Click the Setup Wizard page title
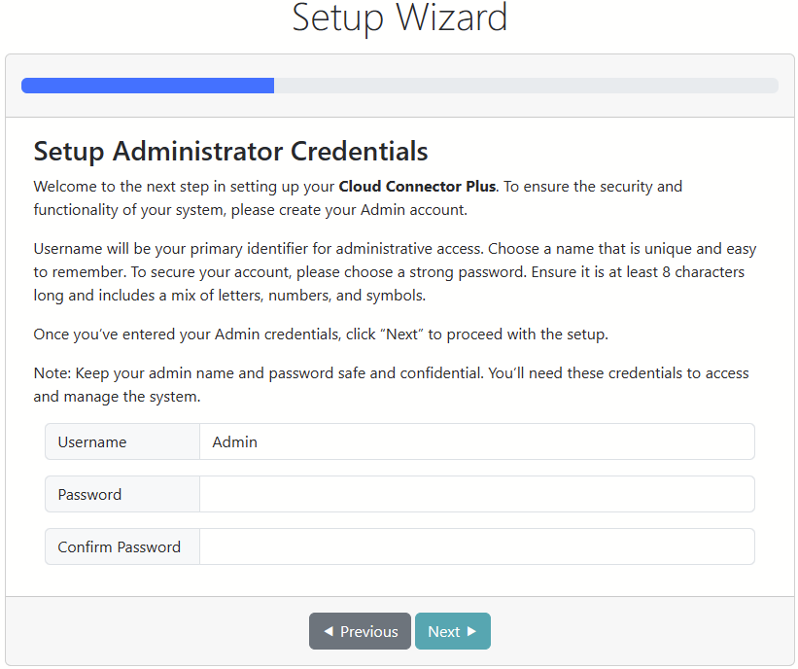 [x=399, y=18]
